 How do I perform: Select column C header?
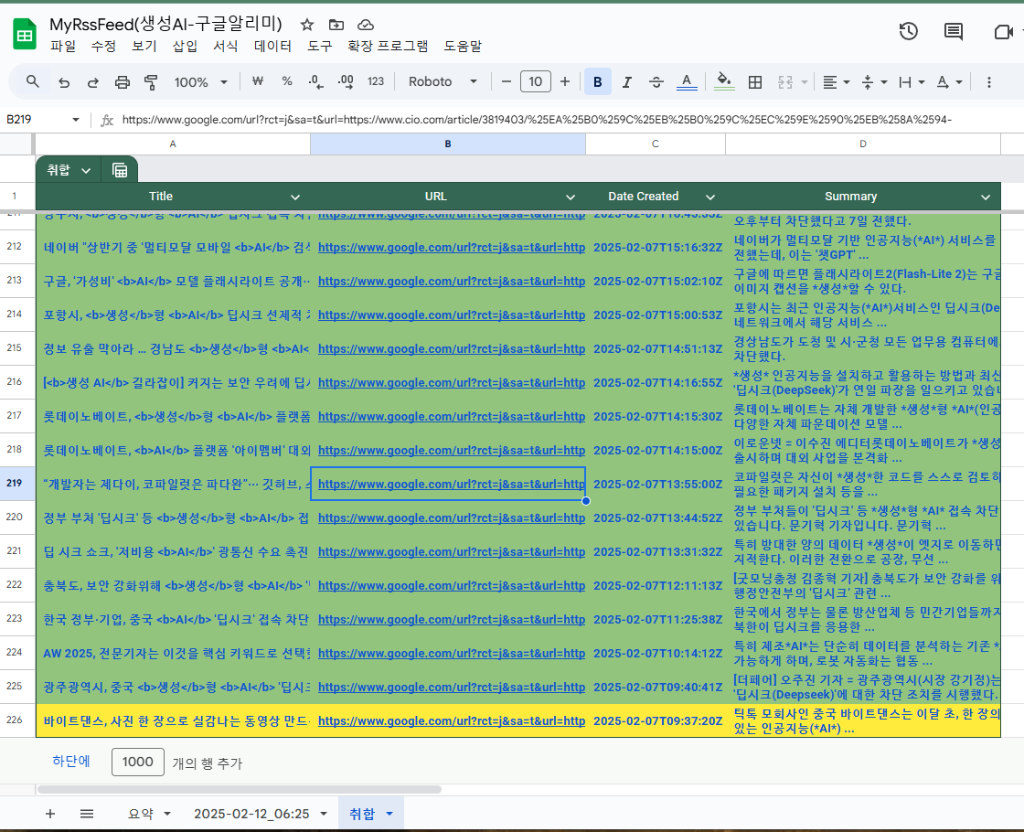pyautogui.click(x=655, y=144)
